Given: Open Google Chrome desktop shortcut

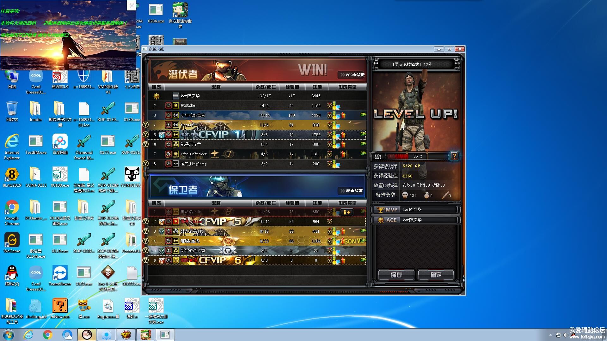Looking at the screenshot, I should (x=12, y=212).
